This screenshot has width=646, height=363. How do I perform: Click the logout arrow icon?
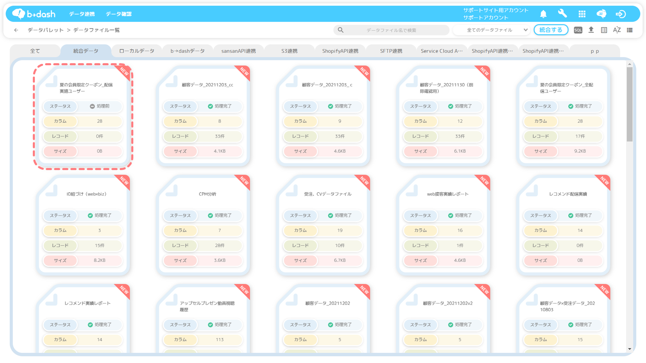(x=621, y=14)
